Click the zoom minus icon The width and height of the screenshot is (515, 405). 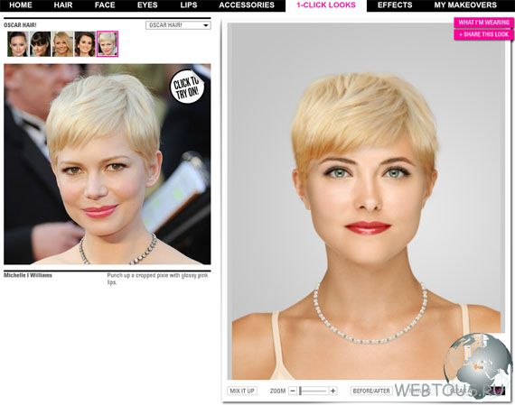coord(293,391)
